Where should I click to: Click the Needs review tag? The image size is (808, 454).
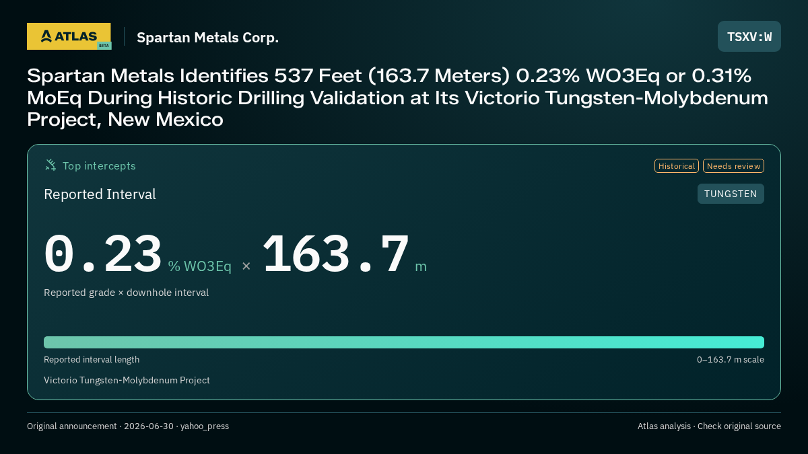click(x=733, y=165)
